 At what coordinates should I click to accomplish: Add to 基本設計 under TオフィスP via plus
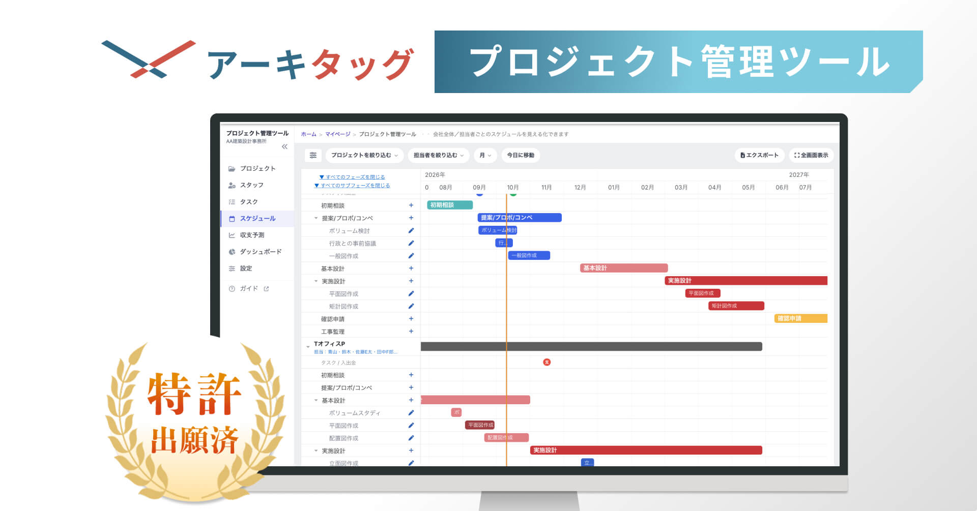tap(411, 400)
